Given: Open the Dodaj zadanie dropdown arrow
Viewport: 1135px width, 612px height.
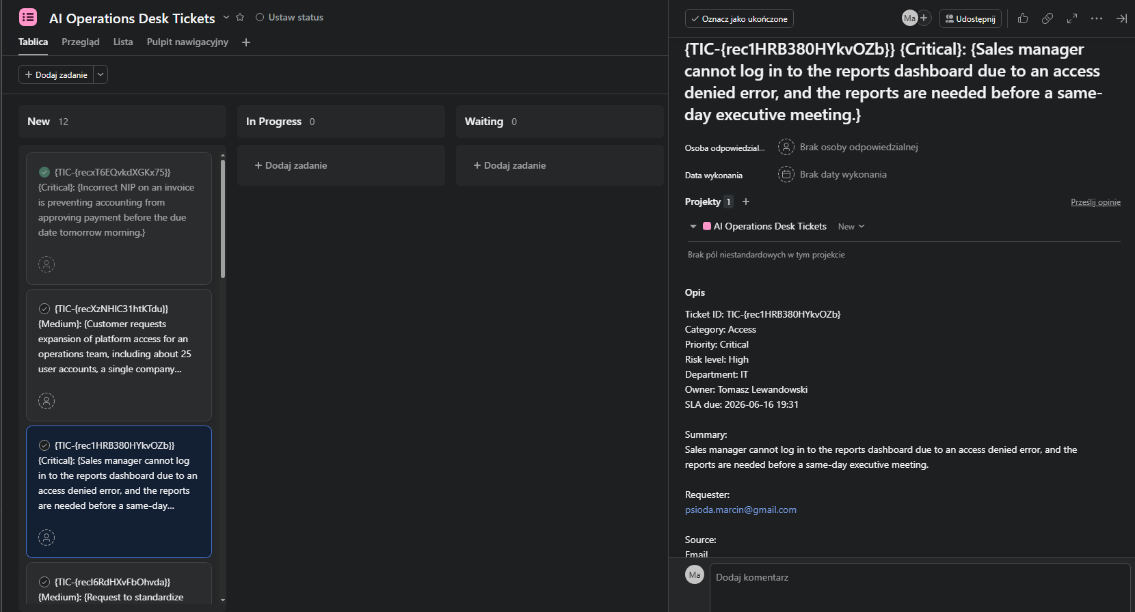Looking at the screenshot, I should pyautogui.click(x=101, y=74).
